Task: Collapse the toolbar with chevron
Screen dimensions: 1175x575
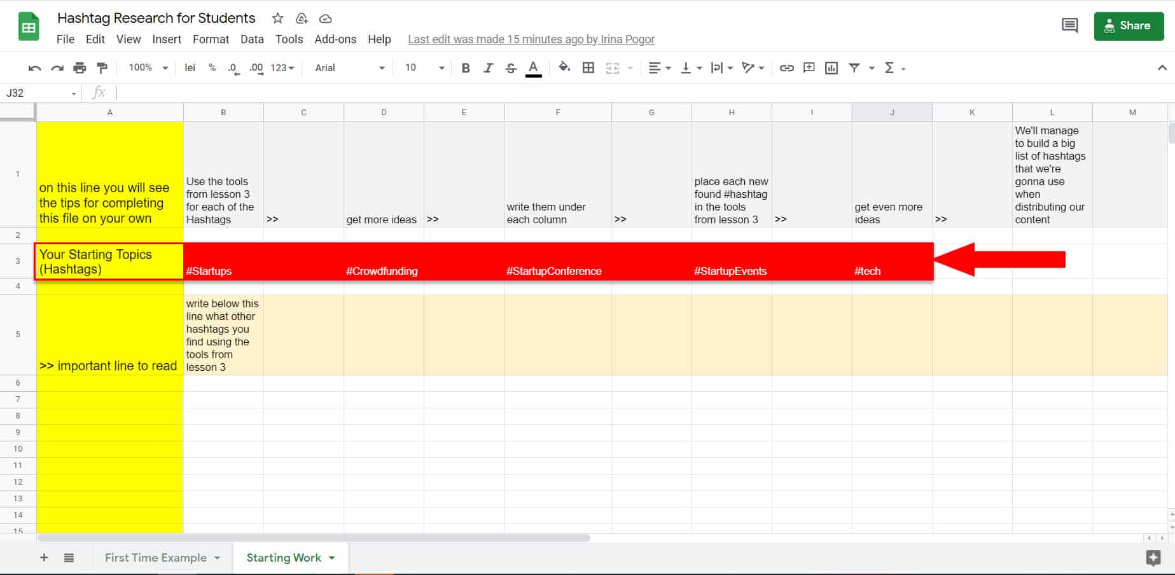Action: (x=1162, y=68)
